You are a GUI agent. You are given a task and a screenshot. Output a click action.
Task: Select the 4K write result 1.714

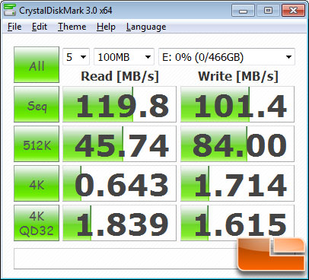[x=237, y=183]
